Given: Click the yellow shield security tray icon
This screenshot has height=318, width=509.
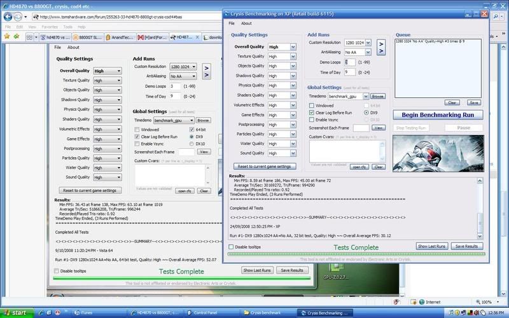Looking at the screenshot, I should [457, 313].
